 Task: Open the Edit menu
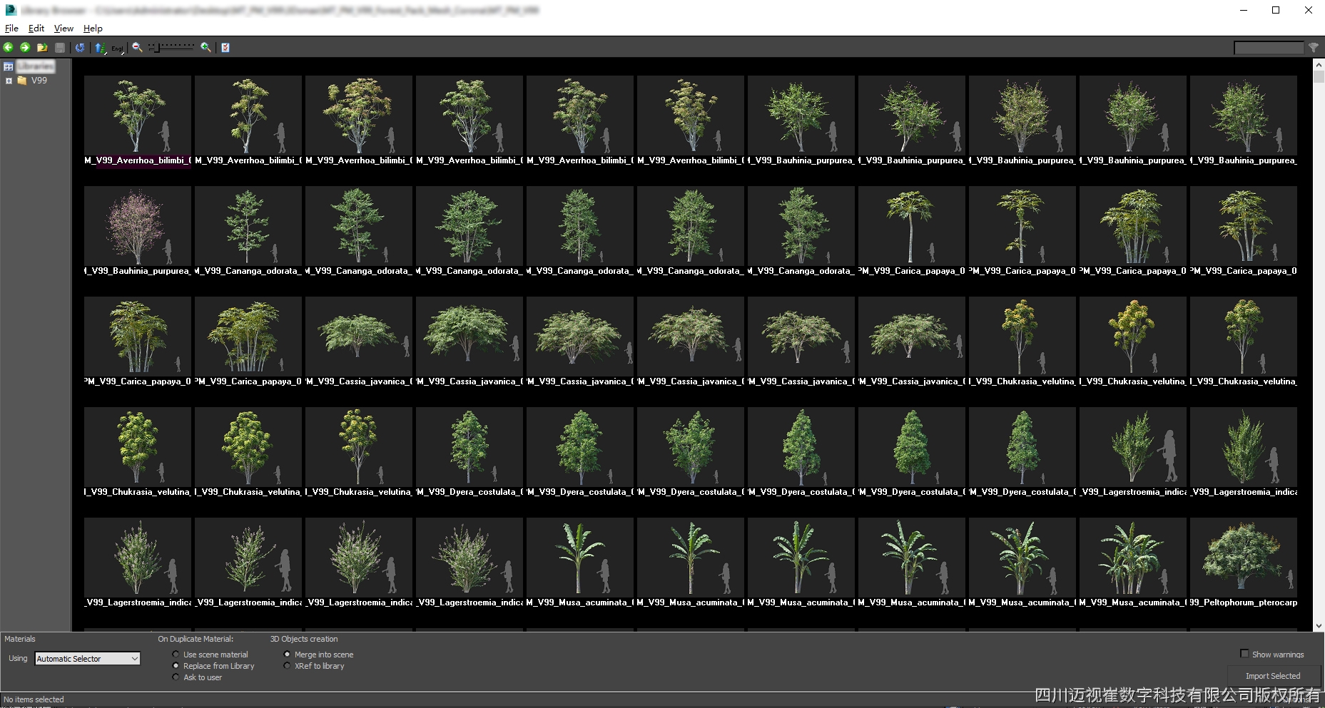click(x=35, y=28)
